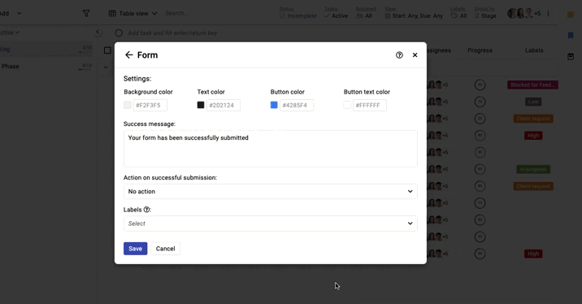Open the yellow note icon in right sidebar
582x304 pixels.
tap(571, 15)
